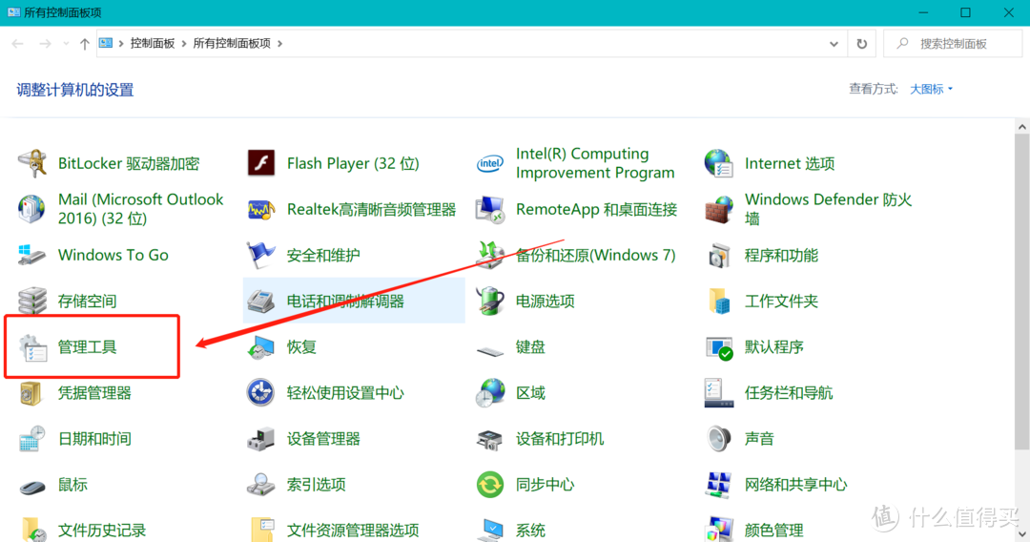Open the 颜色管理 icon
Viewport: 1030px width, 542px height.
[719, 530]
